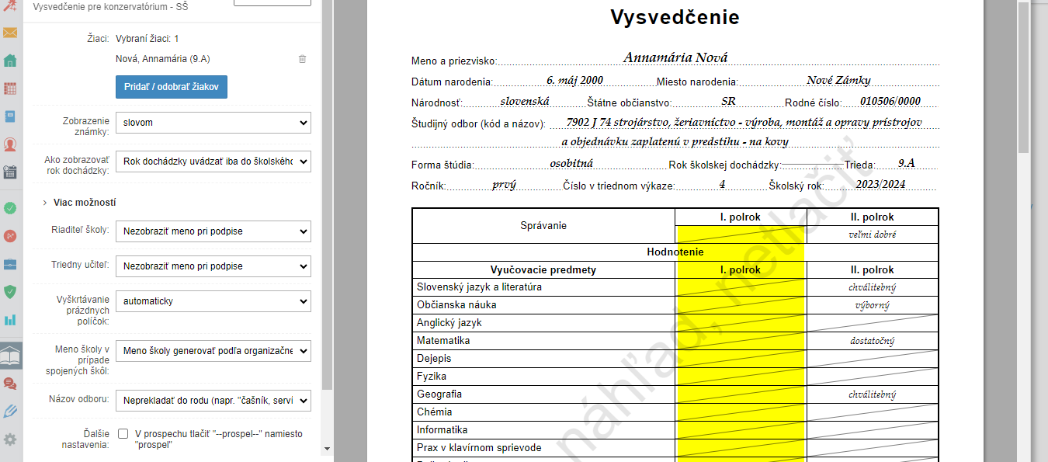Open the magic wand wizard icon in sidebar
Image resolution: width=1048 pixels, height=462 pixels.
(x=10, y=6)
